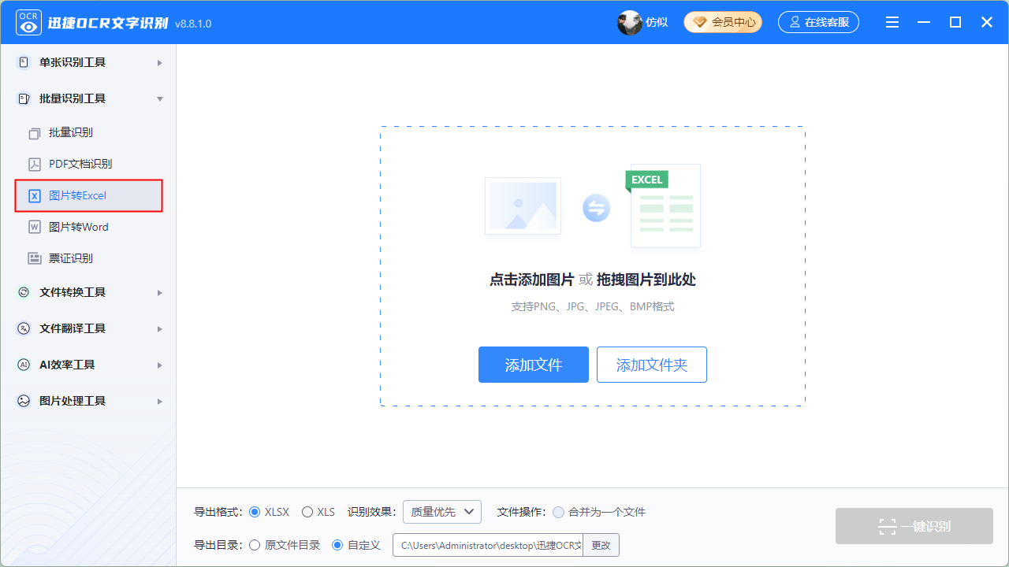Expand 文件转换工具 arrow
The width and height of the screenshot is (1009, 567).
(160, 292)
